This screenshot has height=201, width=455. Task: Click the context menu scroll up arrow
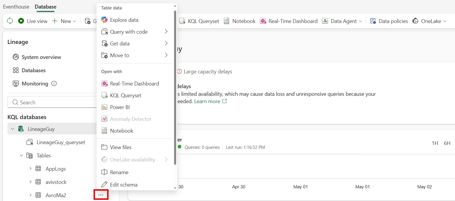tap(175, 6)
